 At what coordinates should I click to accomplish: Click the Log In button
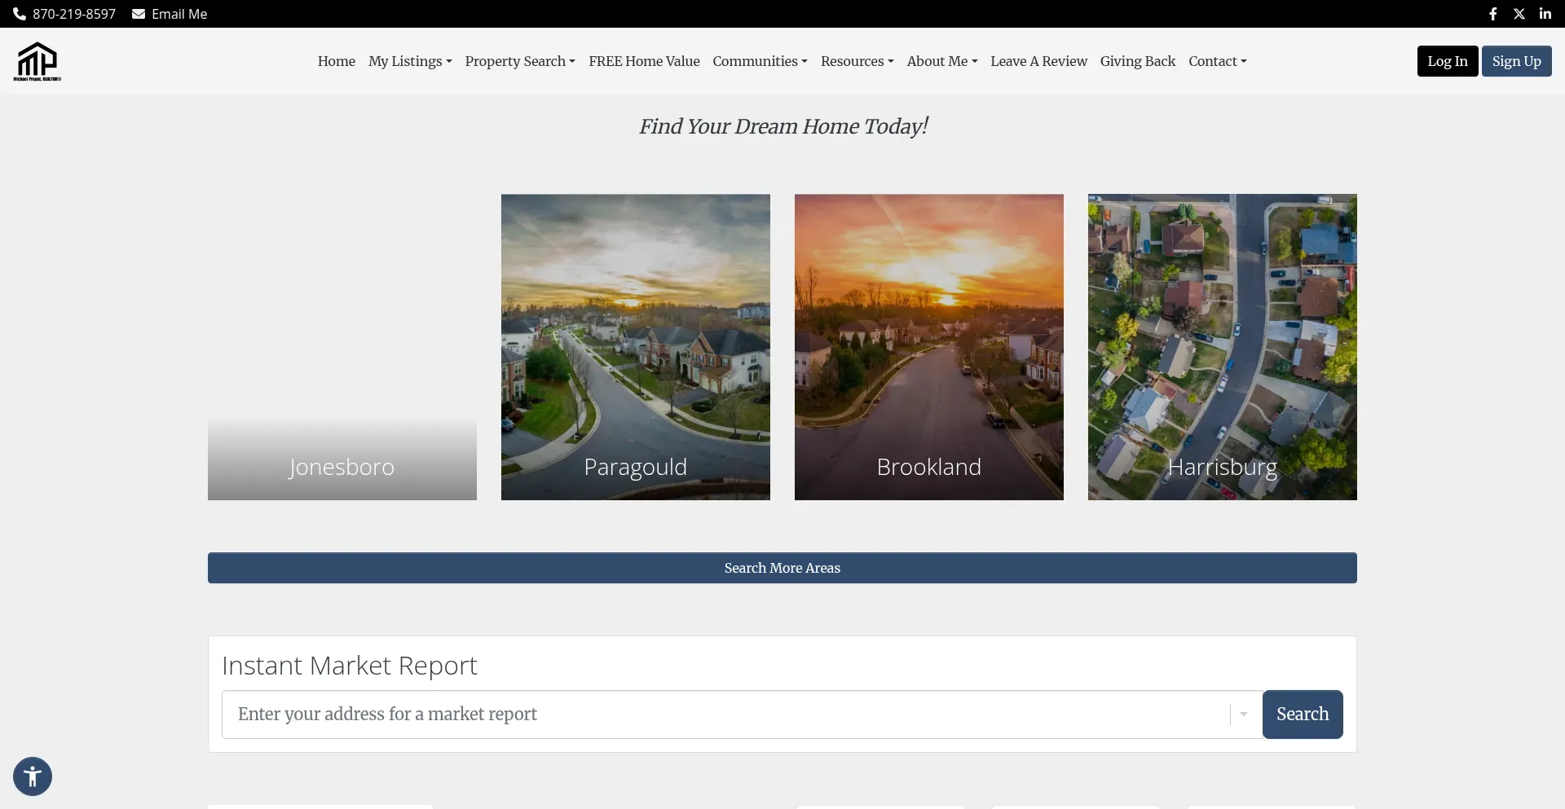(x=1447, y=61)
